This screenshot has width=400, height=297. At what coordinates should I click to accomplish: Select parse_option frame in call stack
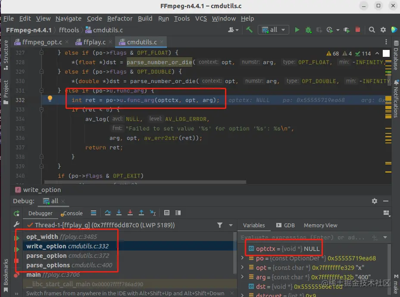tap(68, 256)
